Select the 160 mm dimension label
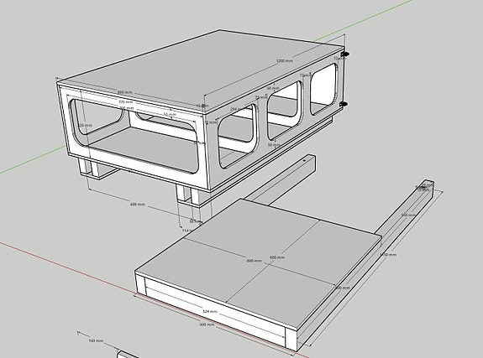Viewport: 483px width, 358px height. 96,340
